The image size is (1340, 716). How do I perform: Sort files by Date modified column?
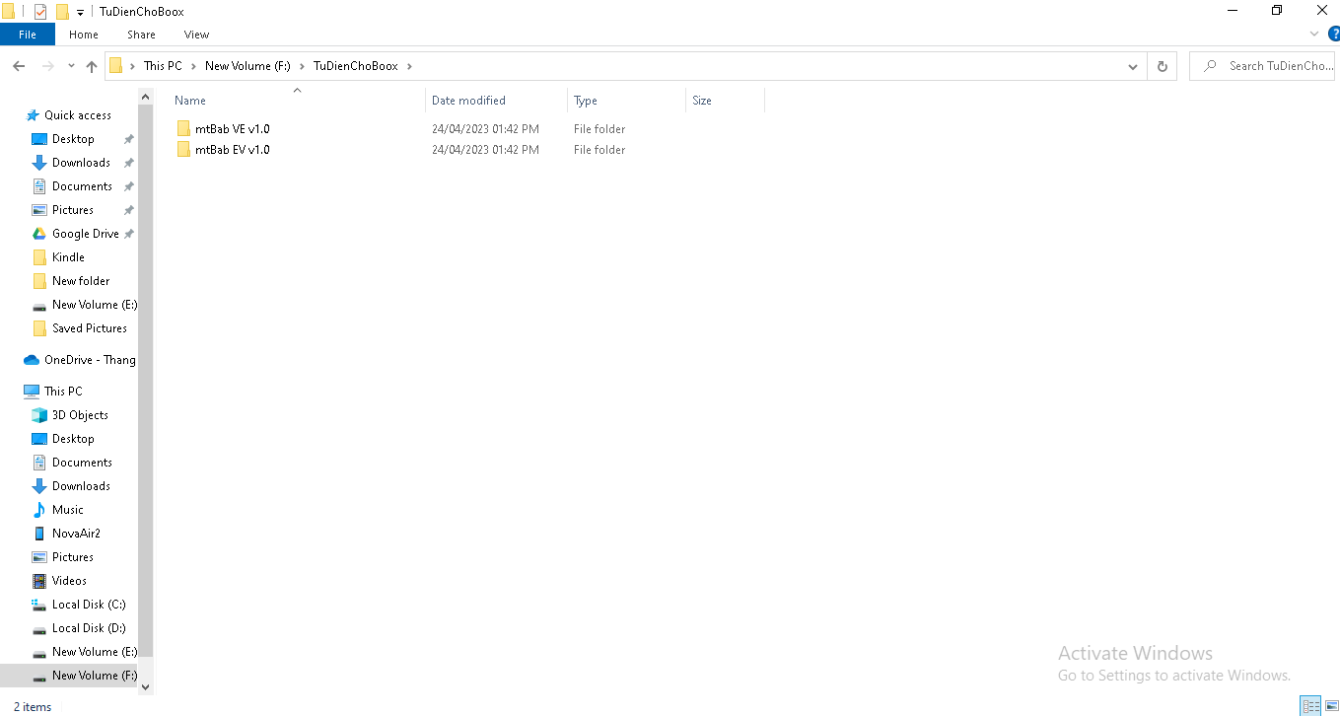(x=468, y=101)
